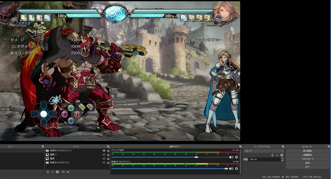
Task: Hide the 映像キャプチャデバイス 2 source via eye icon
Action: pyautogui.click(x=104, y=151)
